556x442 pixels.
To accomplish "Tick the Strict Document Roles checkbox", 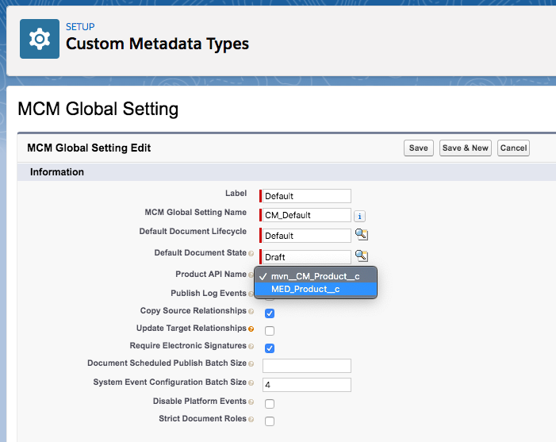I will [x=270, y=421].
